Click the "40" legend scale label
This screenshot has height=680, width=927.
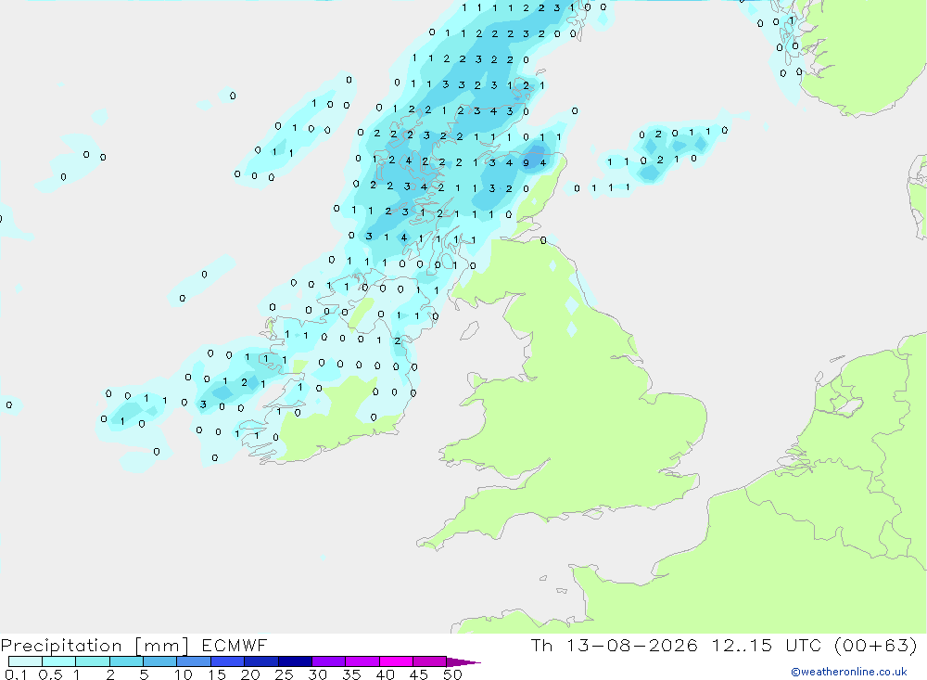(386, 674)
